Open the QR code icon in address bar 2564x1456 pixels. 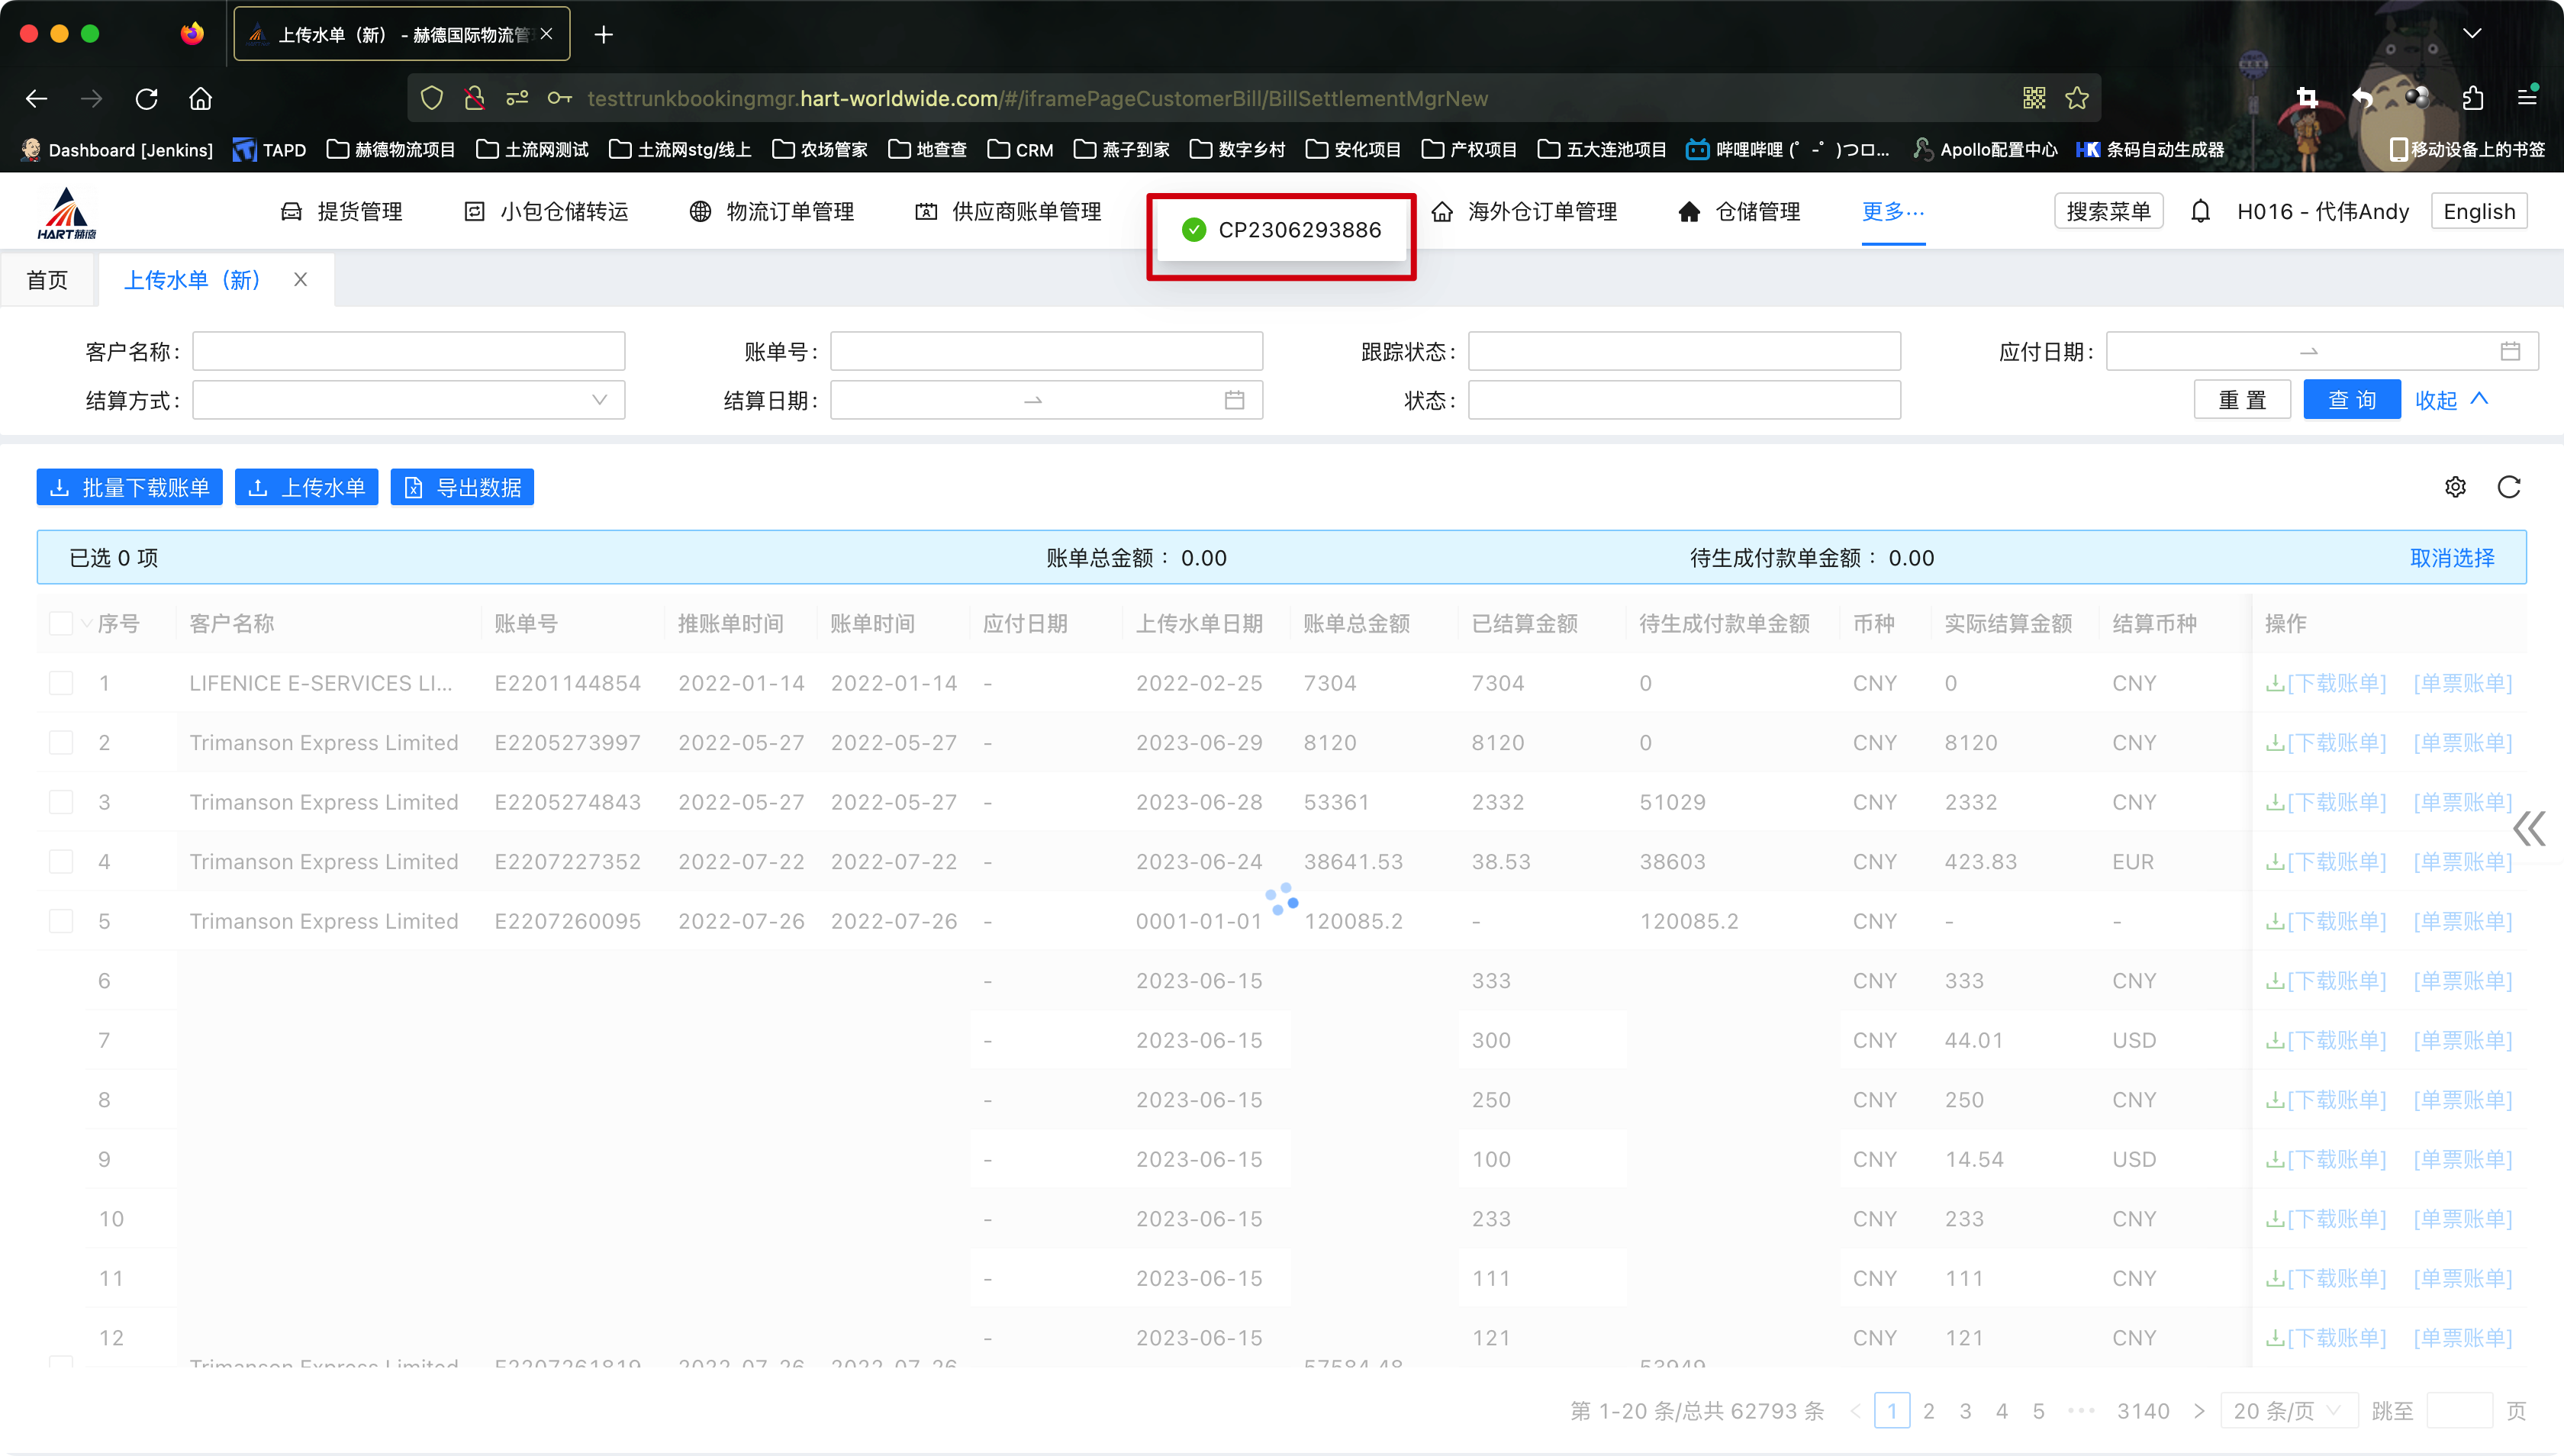coord(2034,98)
